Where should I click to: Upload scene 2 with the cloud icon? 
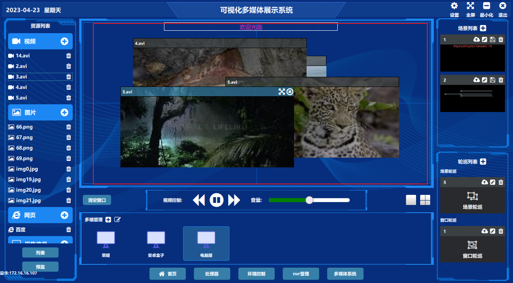(477, 80)
